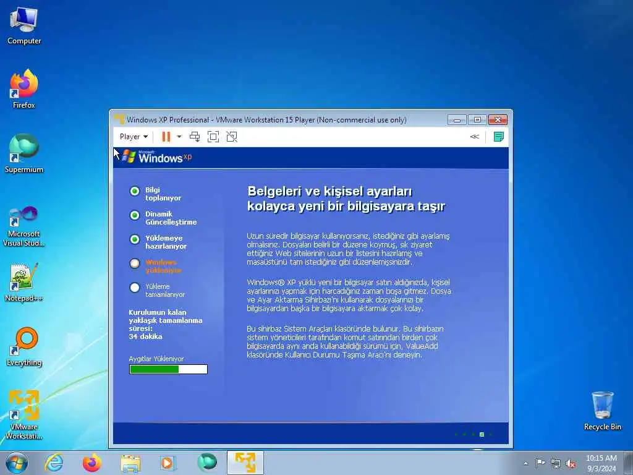Collapse the VMware toolbar device icons chevron

[x=475, y=137]
